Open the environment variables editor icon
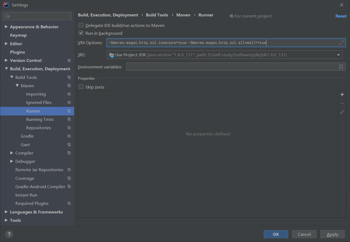 tap(341, 67)
